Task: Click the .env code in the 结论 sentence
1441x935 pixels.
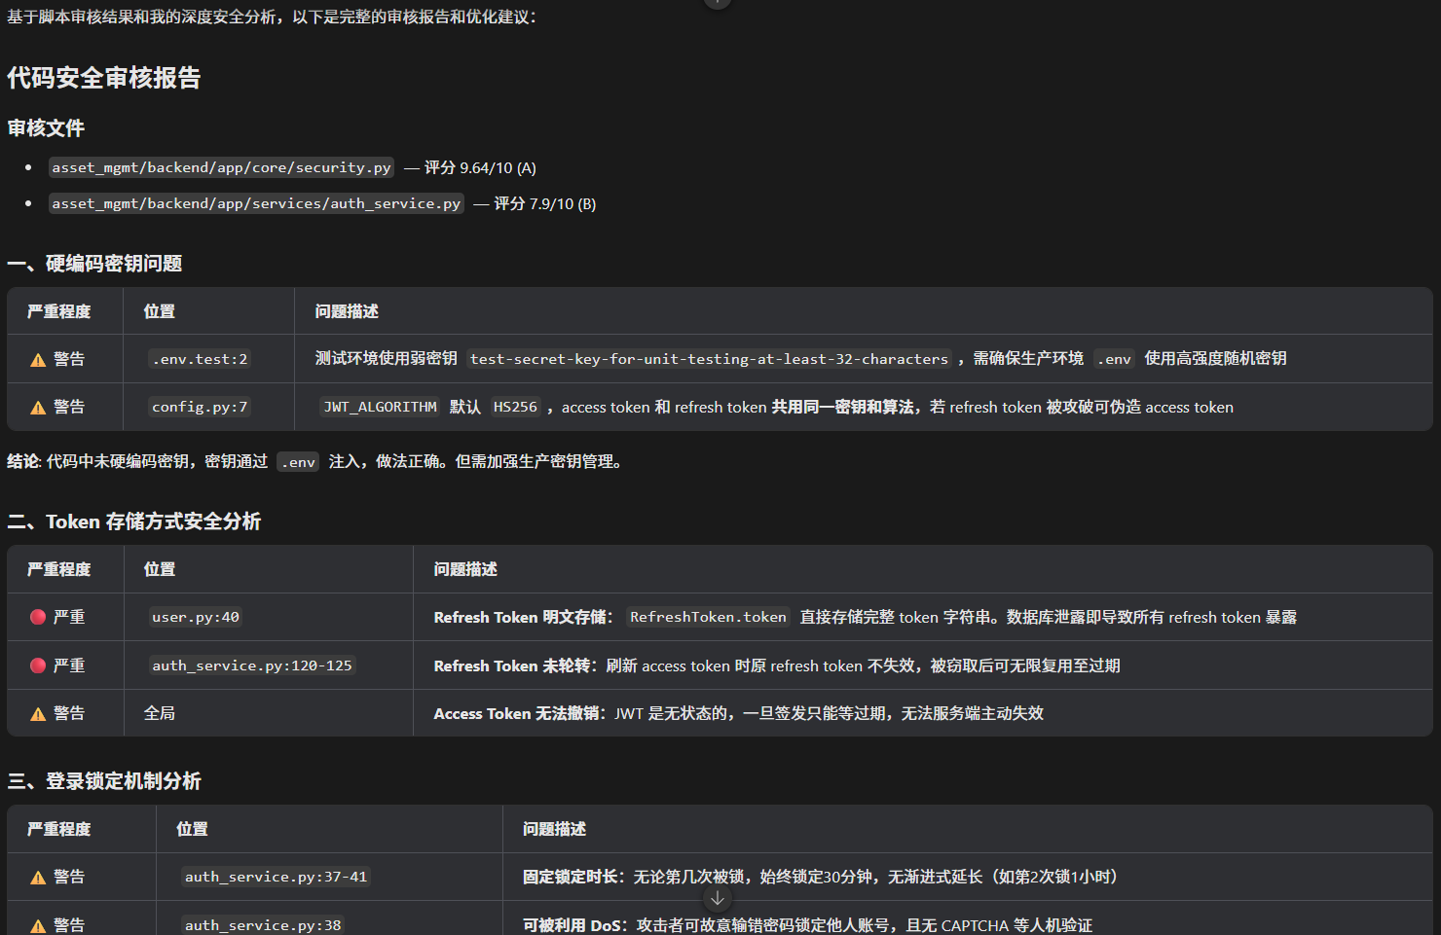Action: (298, 462)
